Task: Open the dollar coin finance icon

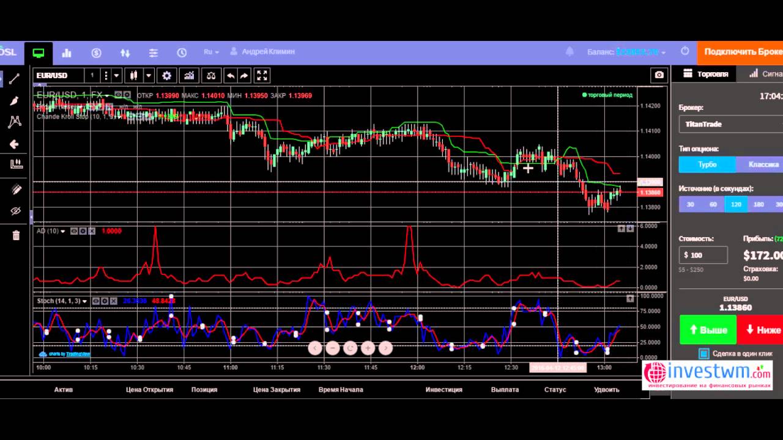Action: tap(97, 53)
